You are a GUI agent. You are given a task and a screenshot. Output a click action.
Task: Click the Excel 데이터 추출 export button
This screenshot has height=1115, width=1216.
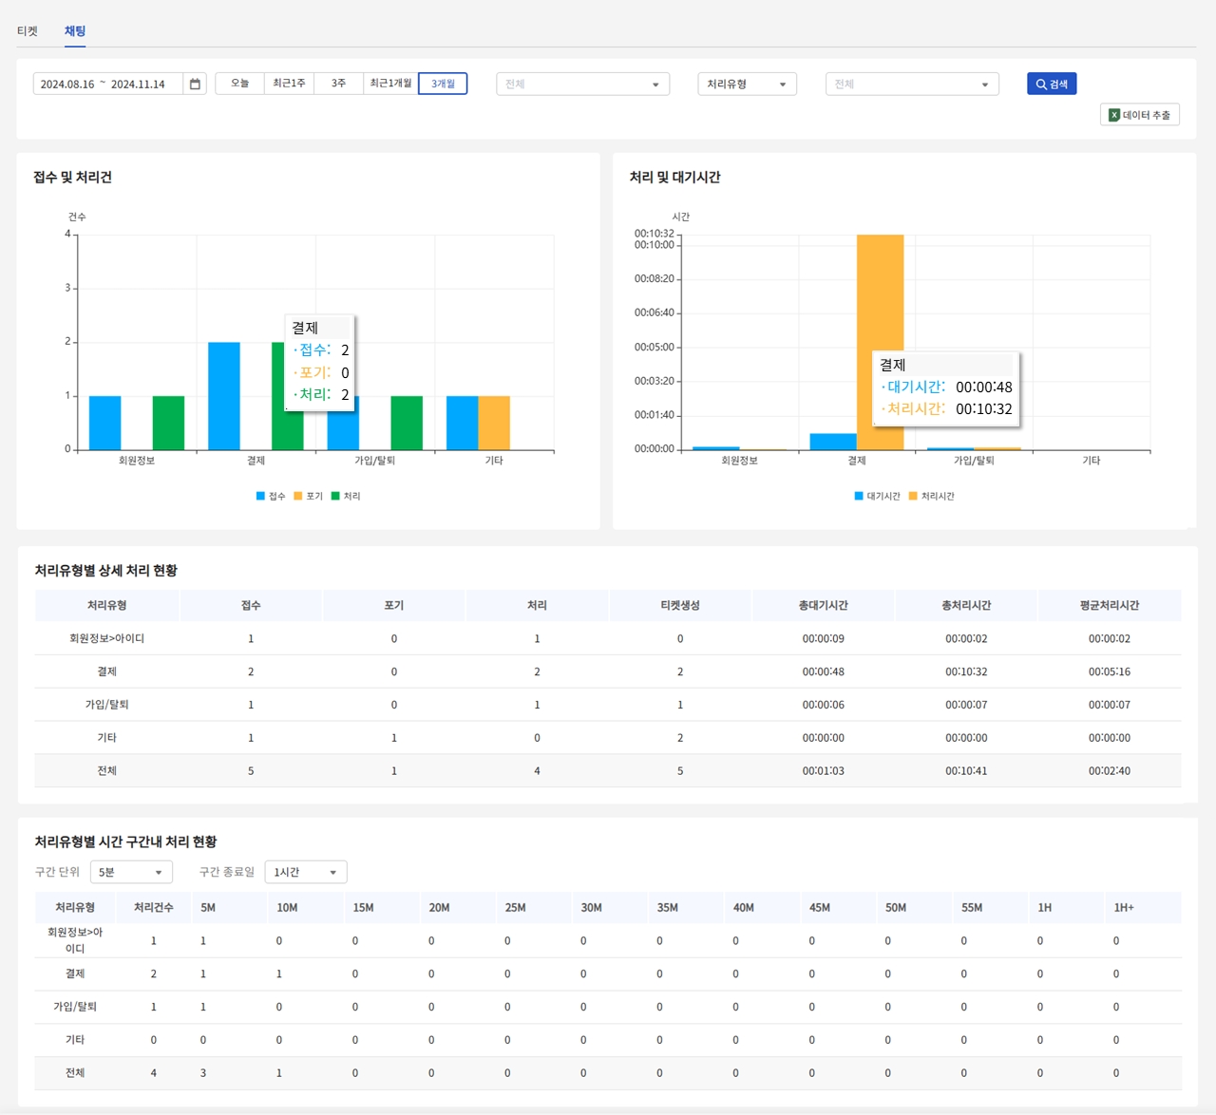[x=1139, y=115]
